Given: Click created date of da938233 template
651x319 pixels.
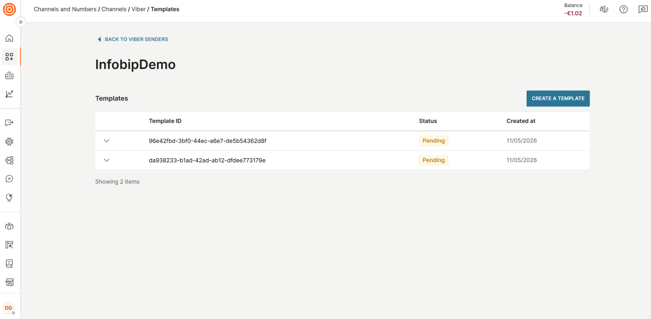Looking at the screenshot, I should tap(521, 160).
